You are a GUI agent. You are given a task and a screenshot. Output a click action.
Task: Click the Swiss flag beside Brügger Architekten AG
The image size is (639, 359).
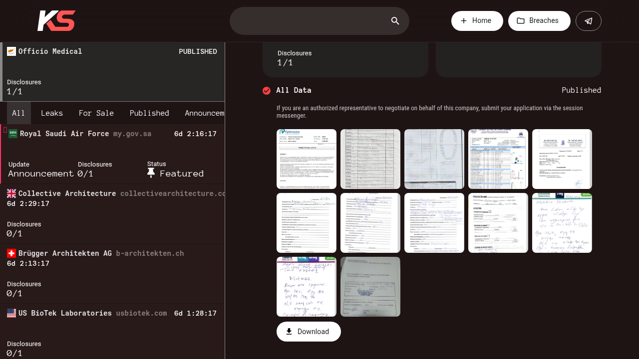click(x=11, y=253)
